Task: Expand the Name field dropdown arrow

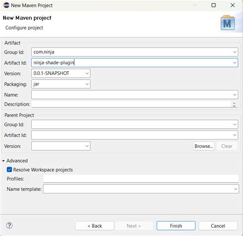Action: [x=235, y=94]
